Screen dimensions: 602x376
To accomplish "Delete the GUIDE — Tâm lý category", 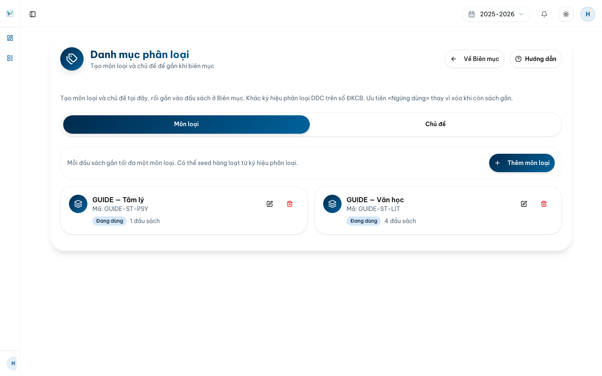I will click(x=290, y=204).
